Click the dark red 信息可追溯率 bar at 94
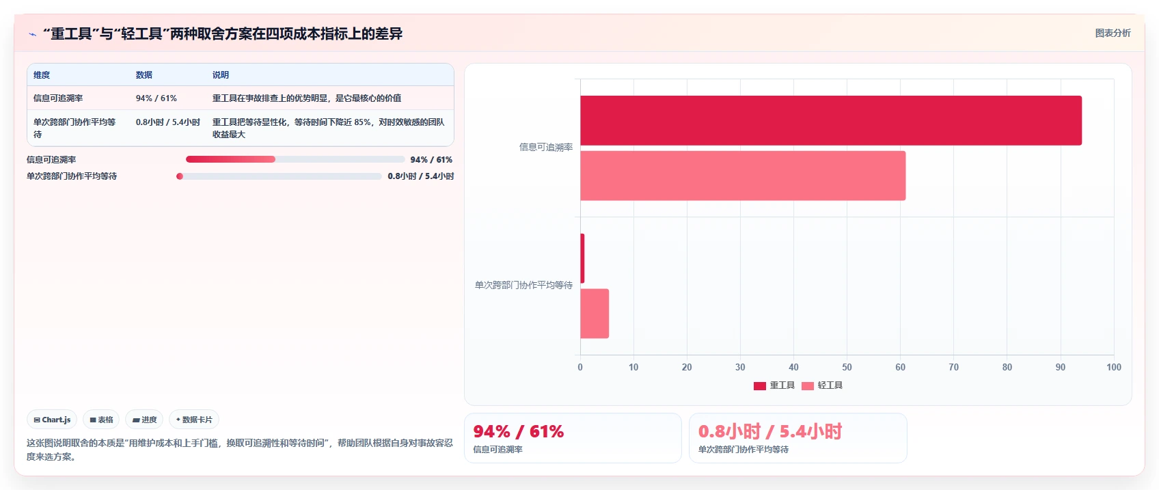Screen dimensions: 1159x490 point(831,120)
